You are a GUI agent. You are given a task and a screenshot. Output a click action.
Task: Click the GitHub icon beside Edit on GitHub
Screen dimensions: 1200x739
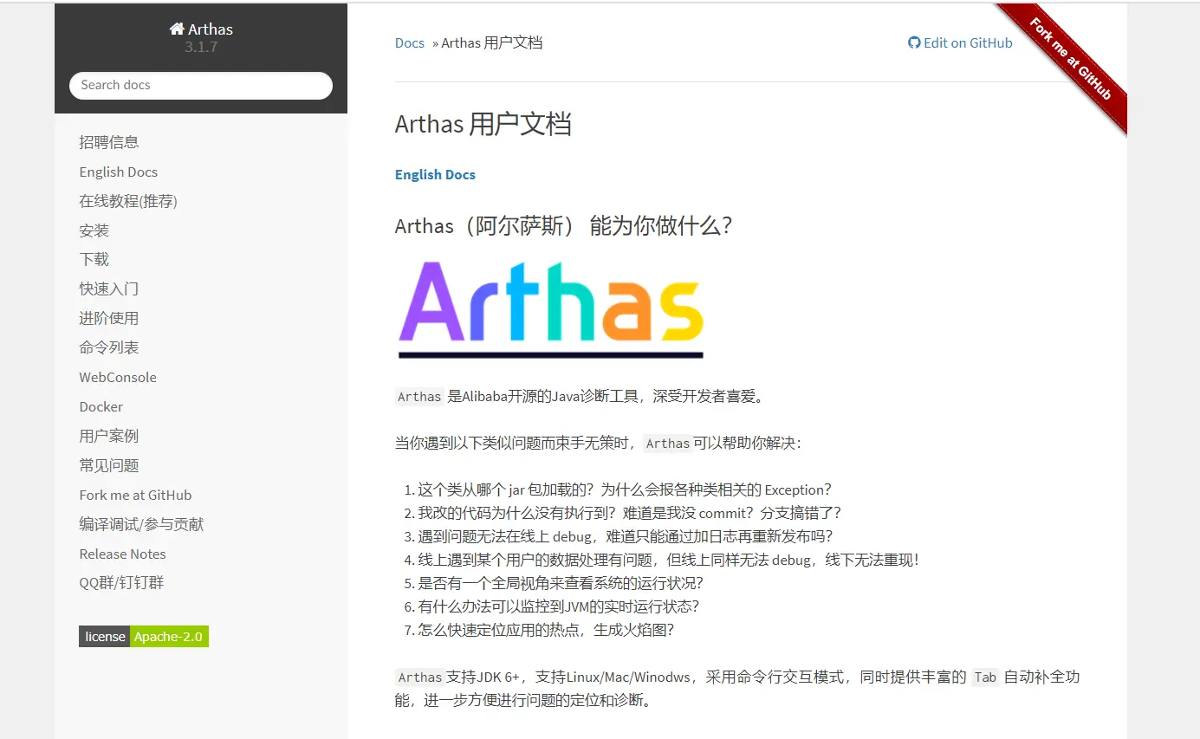(911, 42)
